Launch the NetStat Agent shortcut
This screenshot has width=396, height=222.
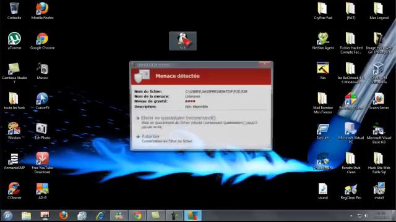(323, 41)
